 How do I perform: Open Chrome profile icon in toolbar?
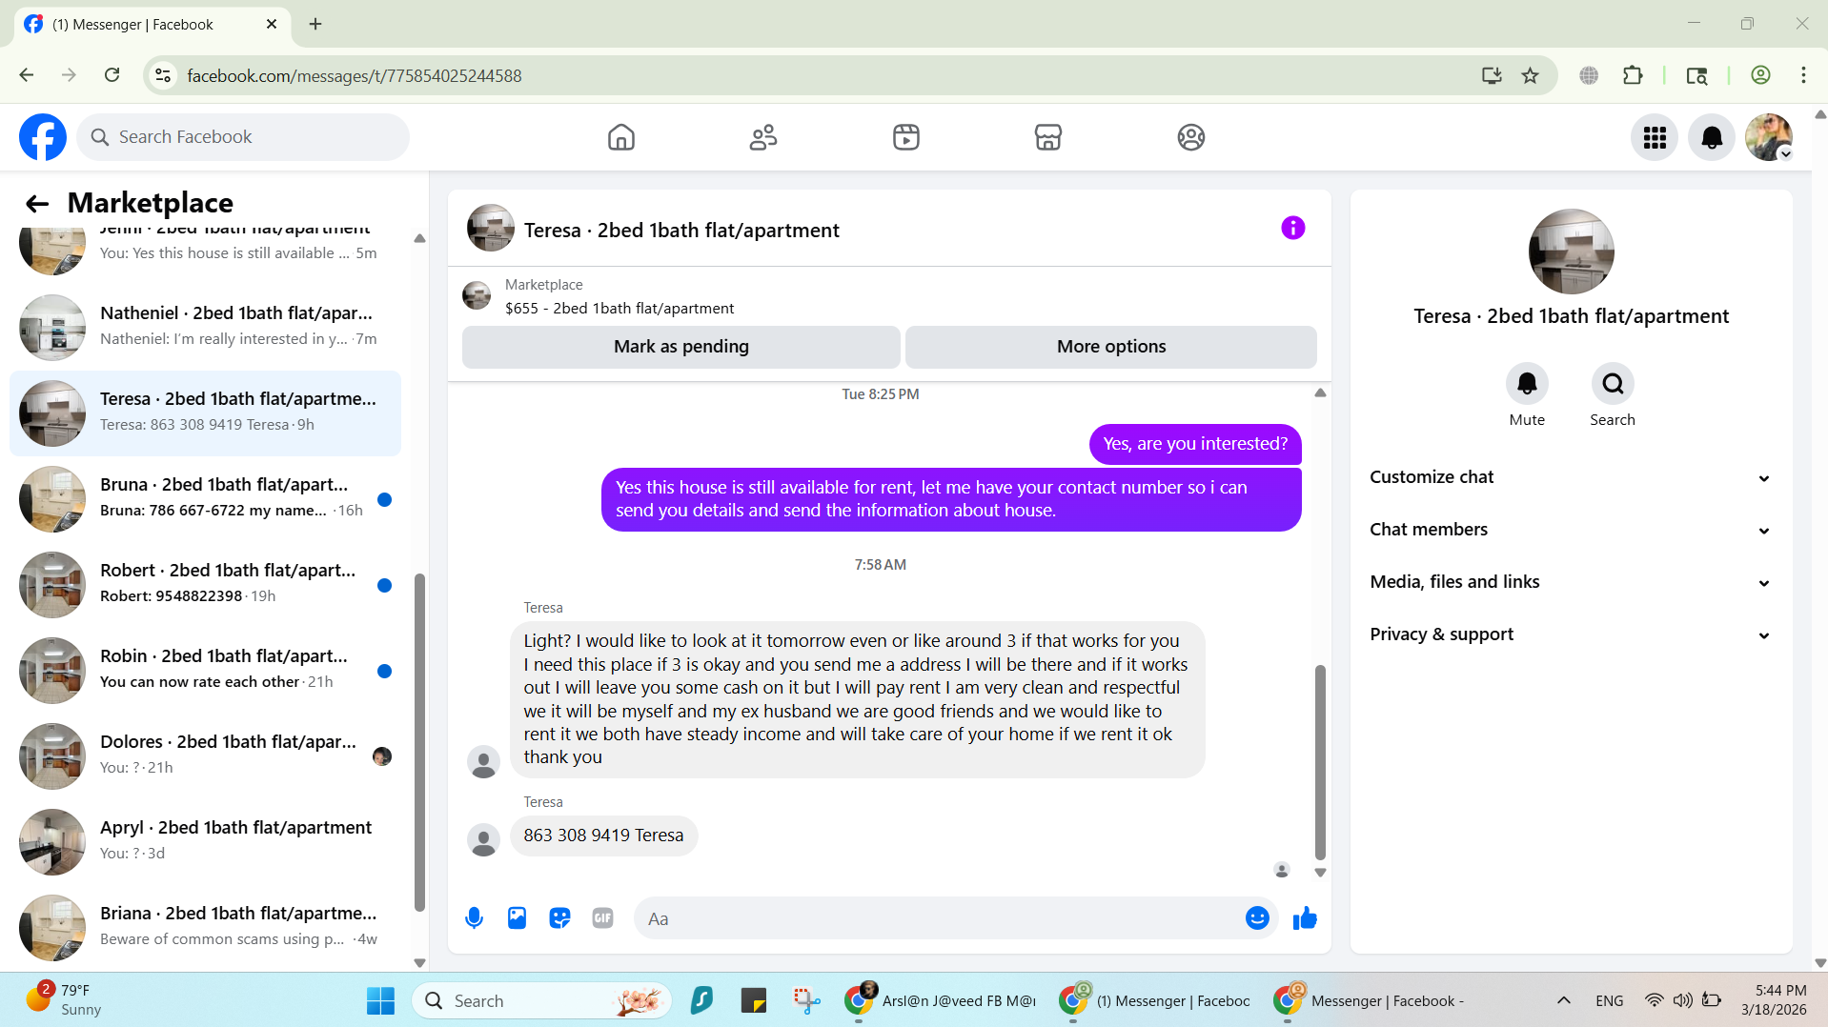pyautogui.click(x=1760, y=75)
